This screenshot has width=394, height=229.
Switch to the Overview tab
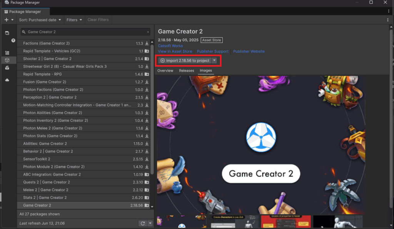(165, 71)
